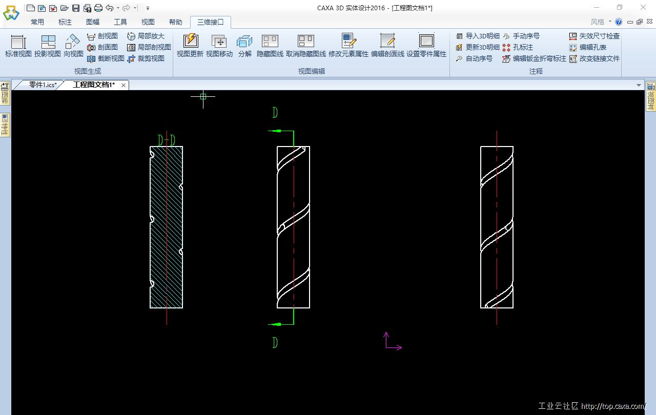Open the 风格 (Style) dropdown
656x415 pixels.
[x=601, y=22]
